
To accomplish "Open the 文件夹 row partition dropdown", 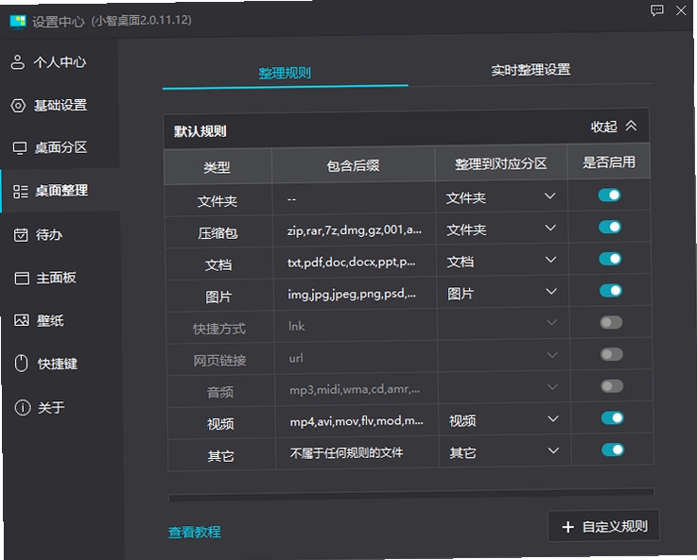I will [501, 196].
